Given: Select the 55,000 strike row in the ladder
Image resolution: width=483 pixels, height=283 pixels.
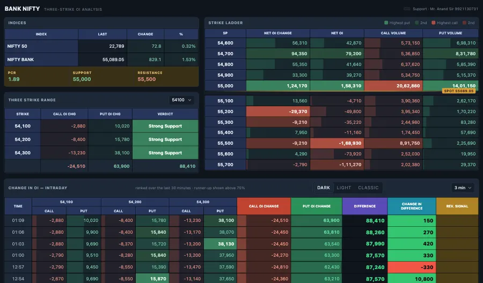Looking at the screenshot, I should coord(341,86).
